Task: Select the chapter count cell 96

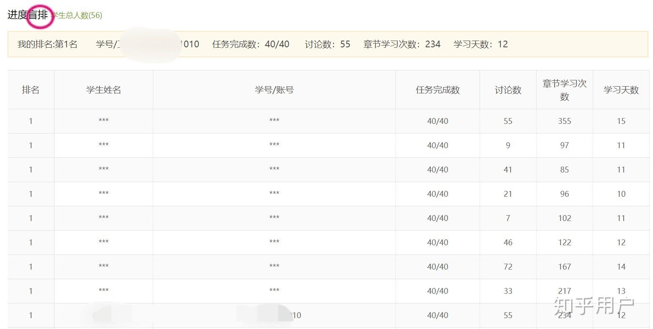Action: [564, 194]
